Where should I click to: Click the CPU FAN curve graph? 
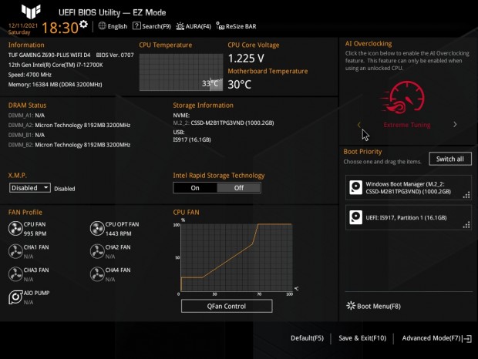pos(237,257)
